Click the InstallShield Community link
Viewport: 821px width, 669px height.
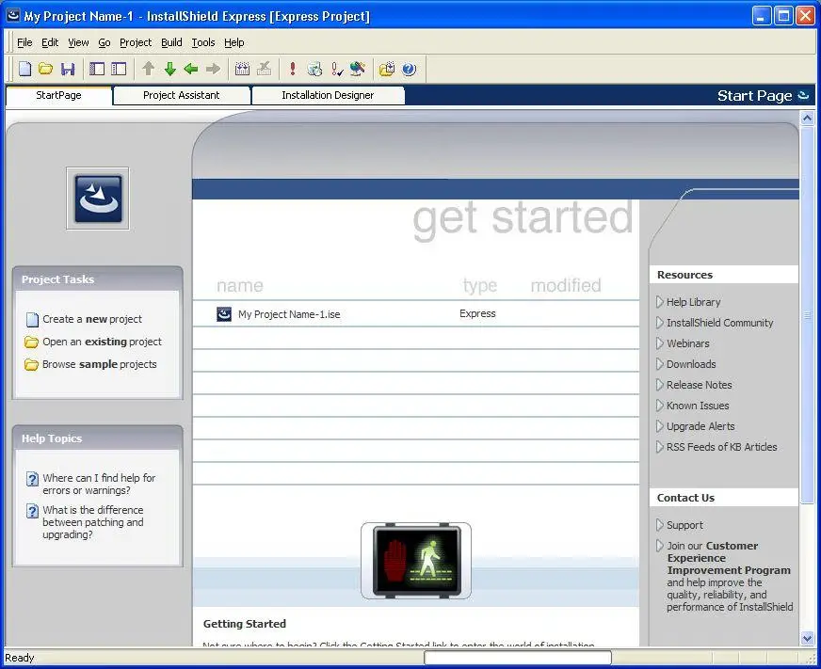click(719, 323)
